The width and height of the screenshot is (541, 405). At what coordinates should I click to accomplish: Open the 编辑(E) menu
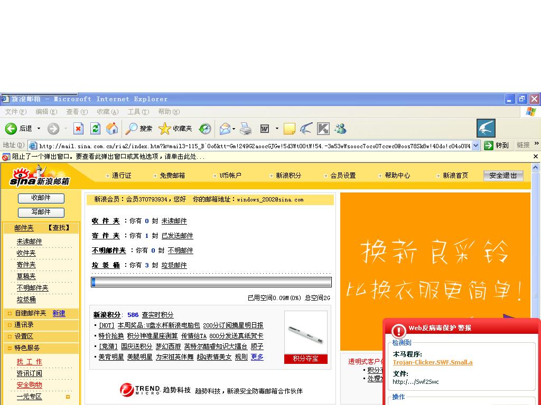46,112
